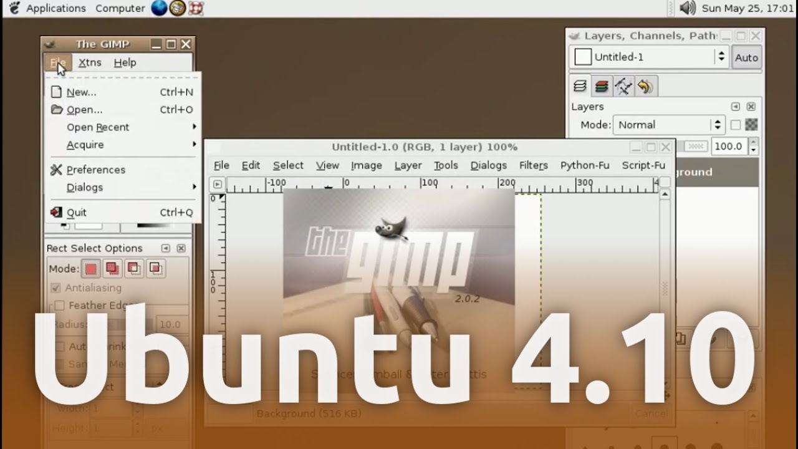Select Subtract from selection mode icon

point(133,269)
